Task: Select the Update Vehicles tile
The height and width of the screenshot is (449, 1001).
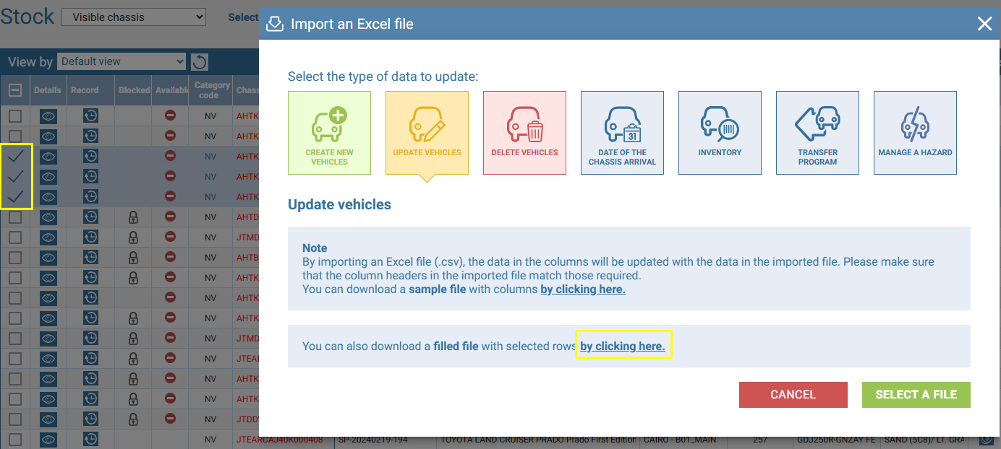Action: (x=427, y=133)
